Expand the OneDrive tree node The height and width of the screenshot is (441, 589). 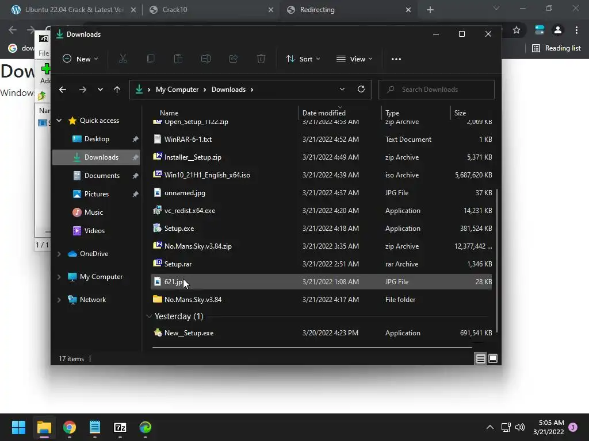59,254
